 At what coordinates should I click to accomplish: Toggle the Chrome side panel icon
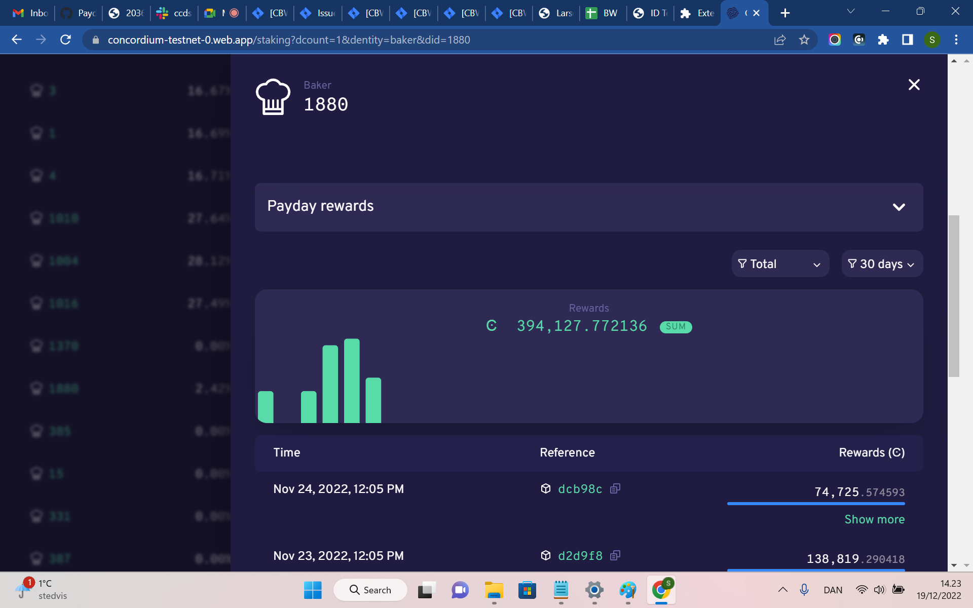coord(907,40)
